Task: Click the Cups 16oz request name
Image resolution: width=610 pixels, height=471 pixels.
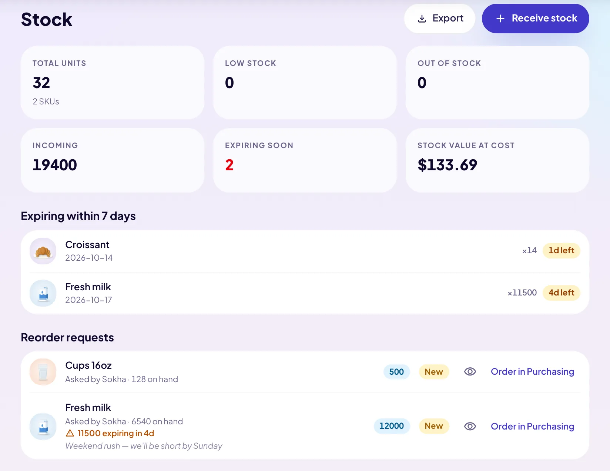Action: (x=88, y=365)
